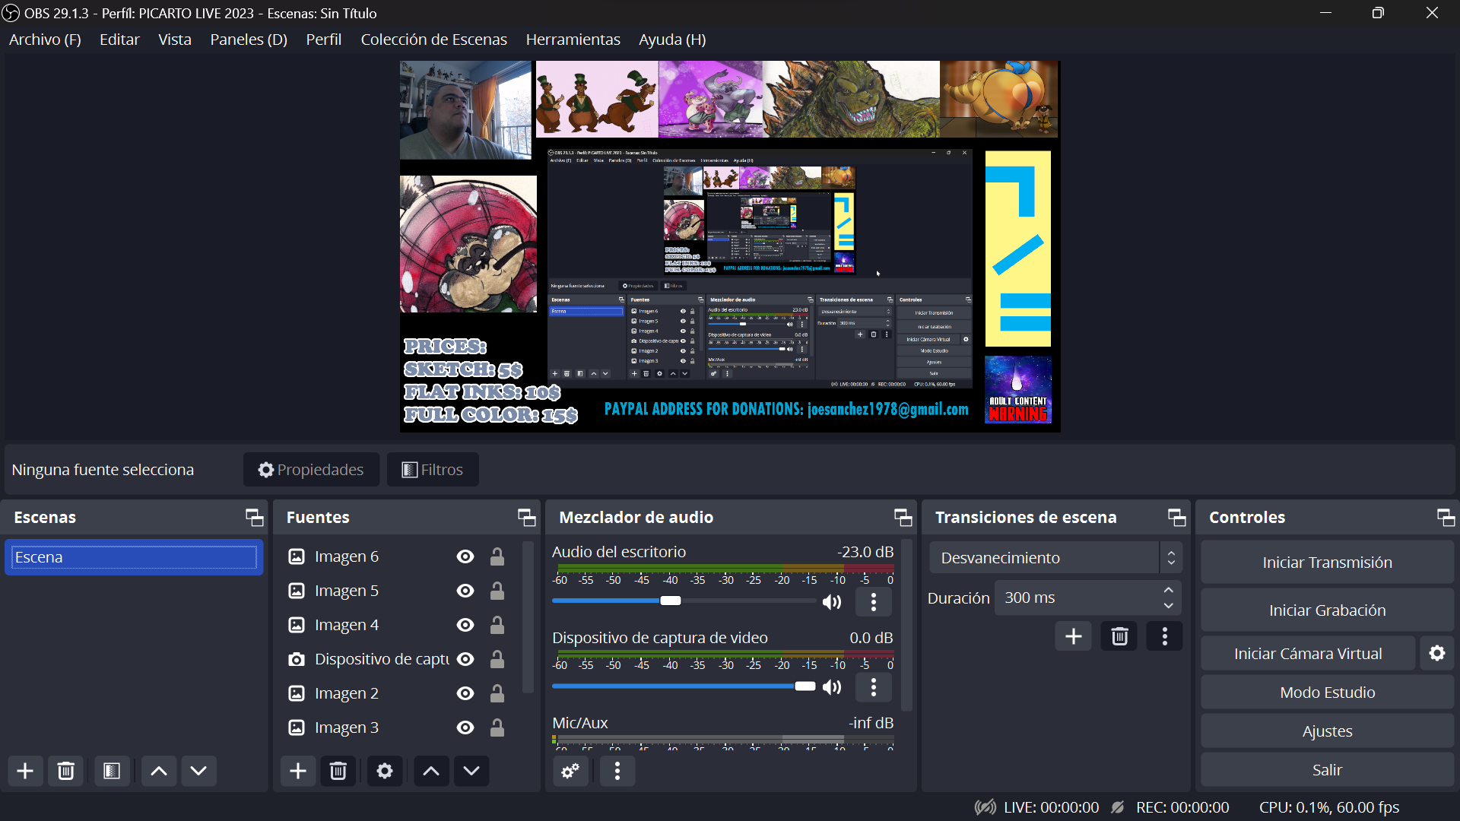This screenshot has height=821, width=1460.
Task: Open Ajustes settings
Action: 1327,731
